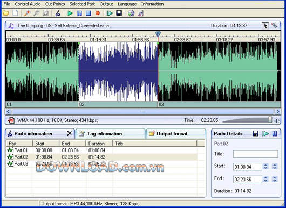Open the Output menu
286x208 pixels.
pos(106,4)
